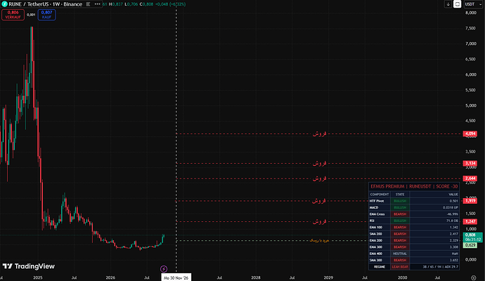Click the 5,000 price scale label
The image size is (485, 281).
tap(470, 105)
